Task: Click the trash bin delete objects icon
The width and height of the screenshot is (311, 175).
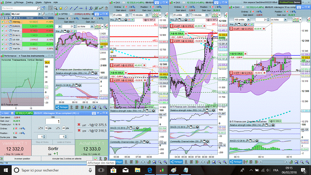Action: (106, 8)
